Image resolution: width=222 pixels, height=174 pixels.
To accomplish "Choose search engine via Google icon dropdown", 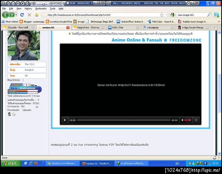I will [x=173, y=15].
